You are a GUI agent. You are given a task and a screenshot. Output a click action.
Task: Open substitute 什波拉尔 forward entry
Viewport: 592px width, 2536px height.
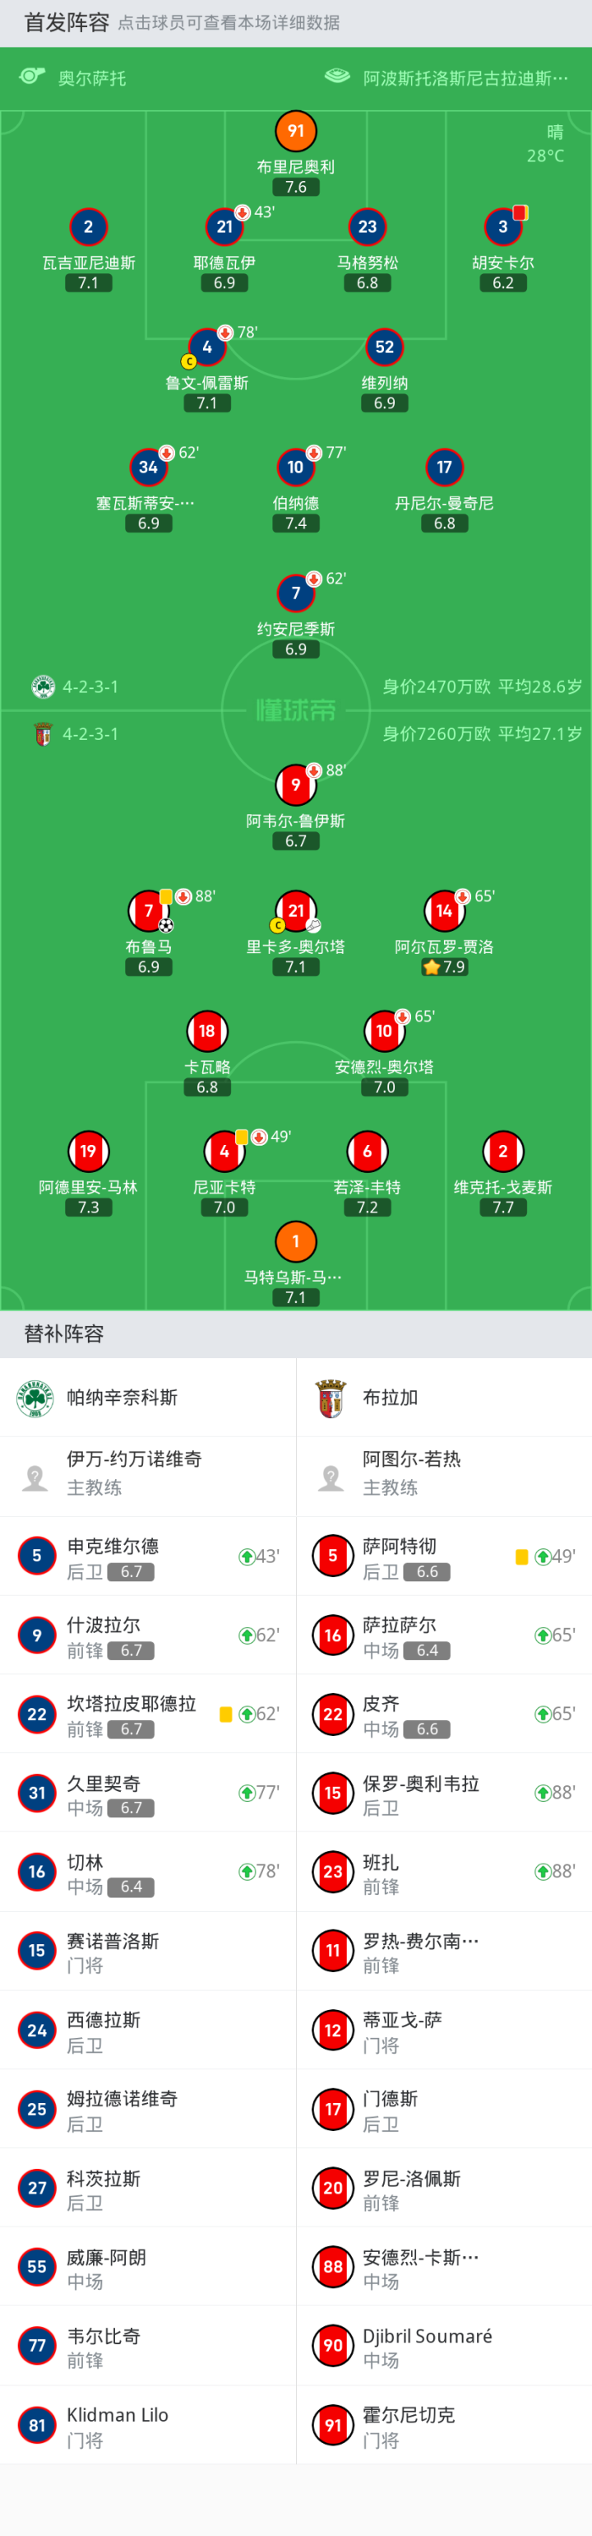click(x=147, y=1636)
